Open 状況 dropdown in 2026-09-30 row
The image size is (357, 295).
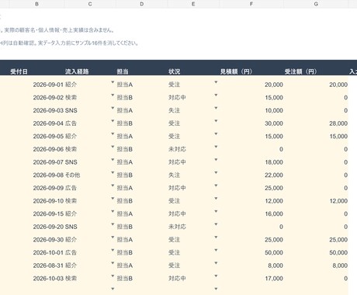216,238
